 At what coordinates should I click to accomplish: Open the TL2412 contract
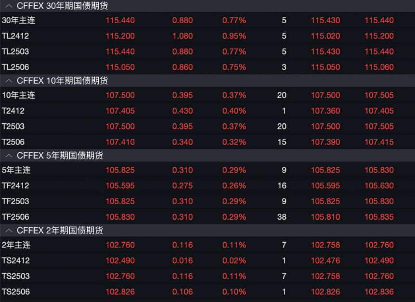(x=16, y=36)
